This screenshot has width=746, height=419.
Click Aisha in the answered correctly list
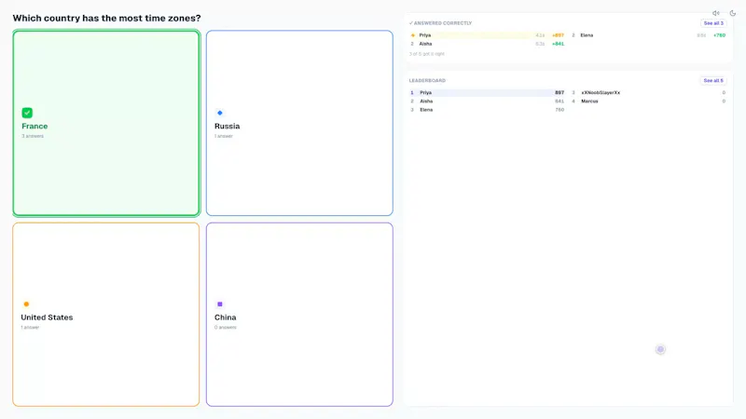click(x=425, y=44)
